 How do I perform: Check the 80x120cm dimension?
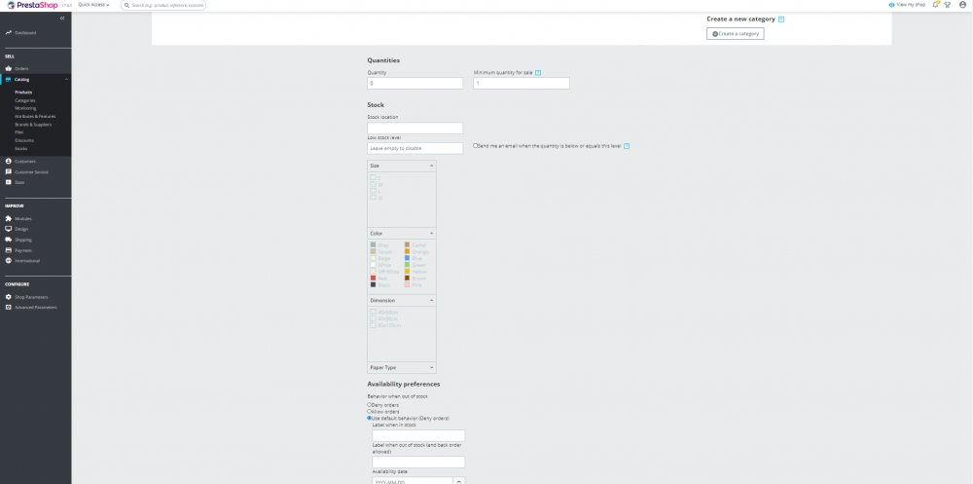click(x=373, y=325)
